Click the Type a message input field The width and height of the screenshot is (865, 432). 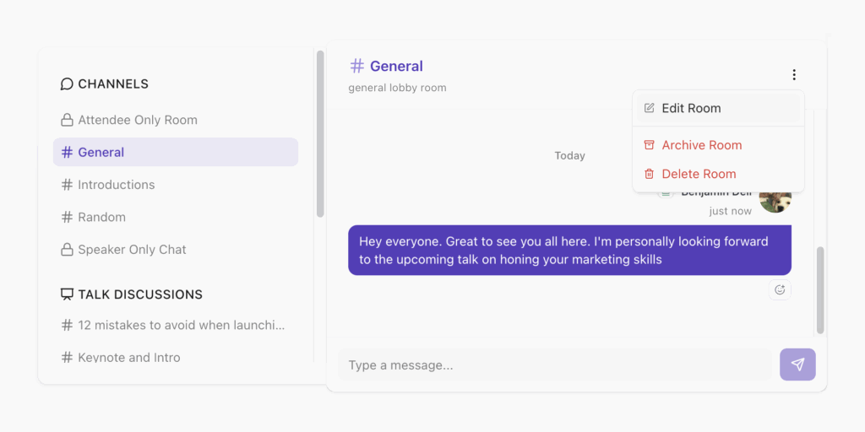coord(554,365)
